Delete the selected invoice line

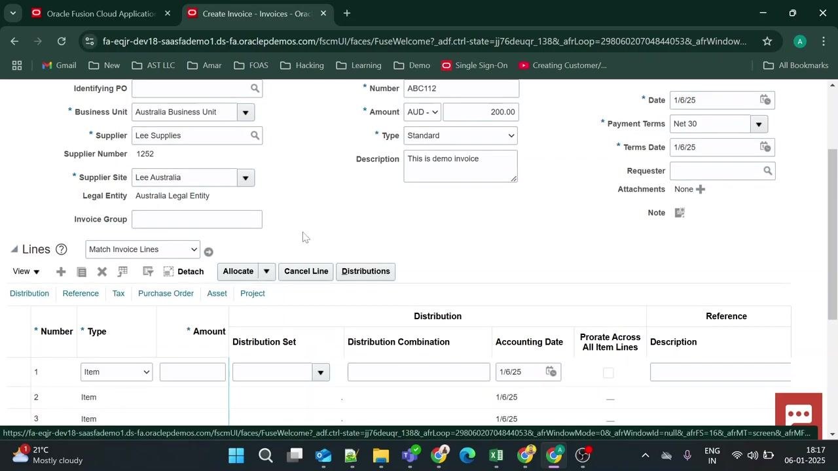click(x=102, y=271)
